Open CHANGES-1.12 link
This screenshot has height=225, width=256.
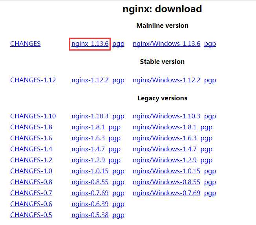[x=33, y=80]
